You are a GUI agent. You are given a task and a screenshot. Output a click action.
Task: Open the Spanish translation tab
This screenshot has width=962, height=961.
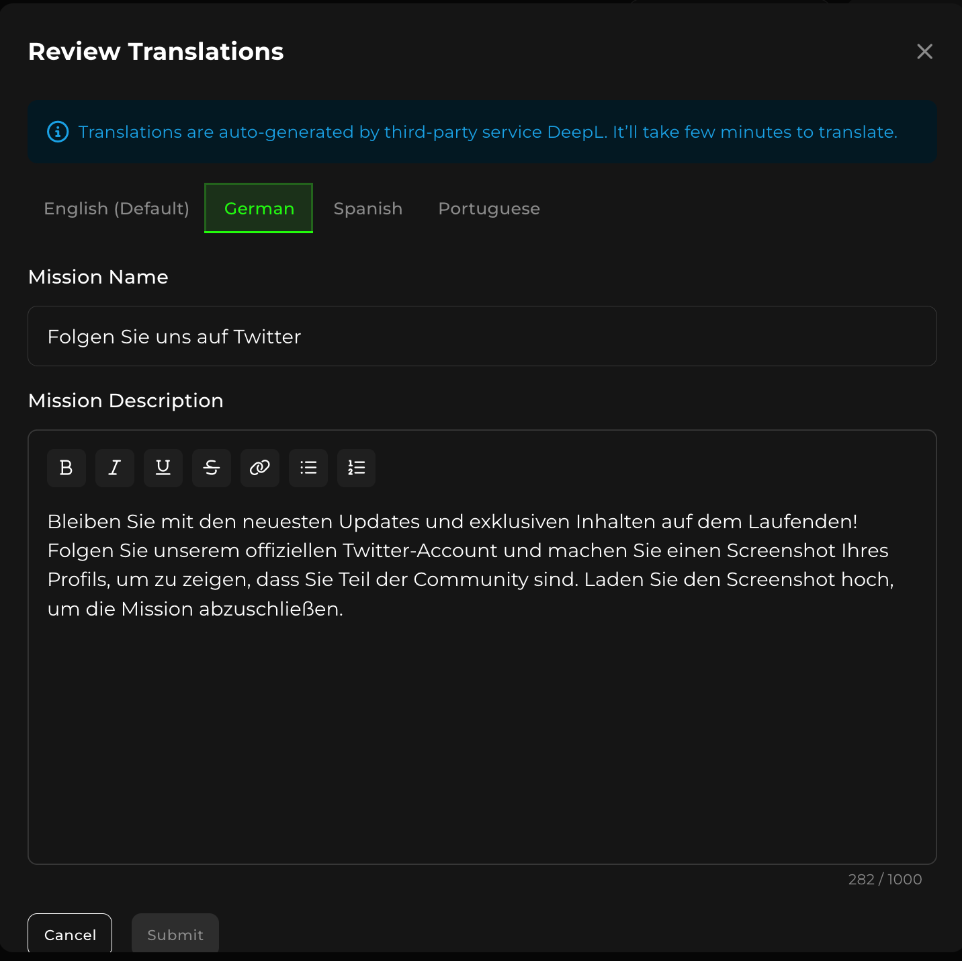click(368, 209)
